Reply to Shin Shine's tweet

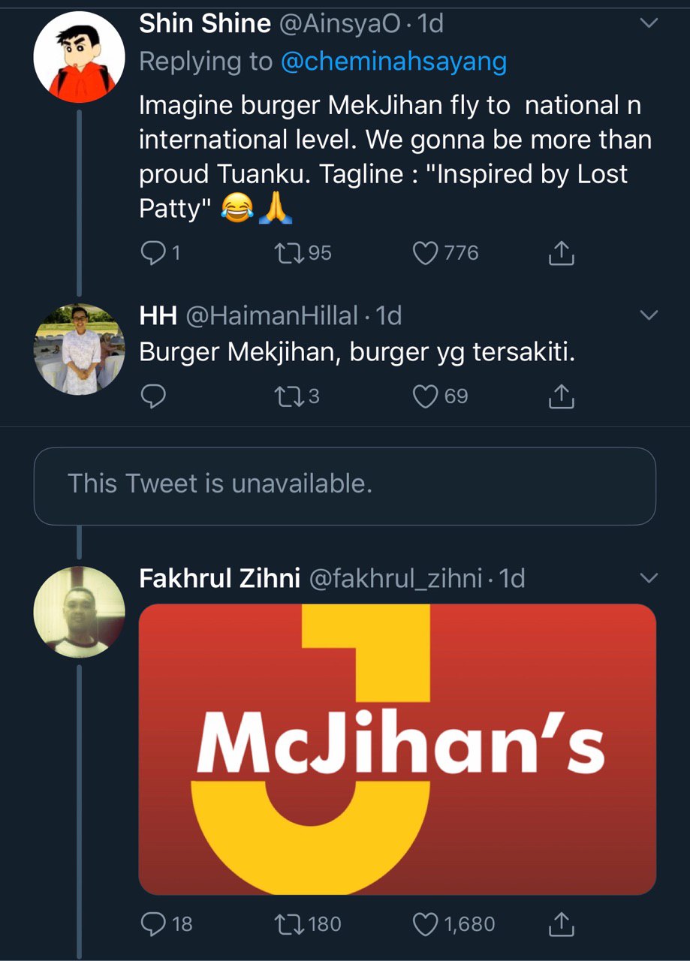coord(152,254)
